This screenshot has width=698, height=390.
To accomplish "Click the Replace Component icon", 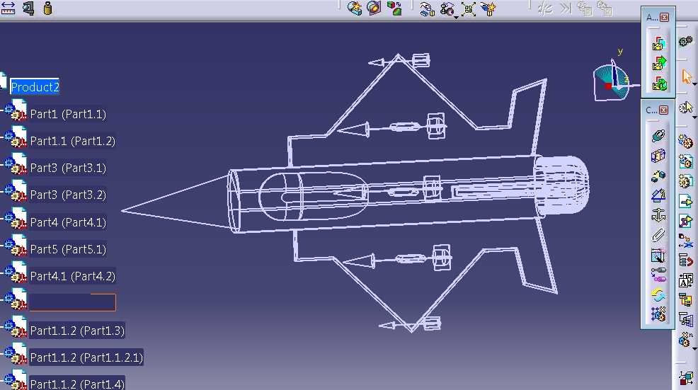I will coord(685,241).
